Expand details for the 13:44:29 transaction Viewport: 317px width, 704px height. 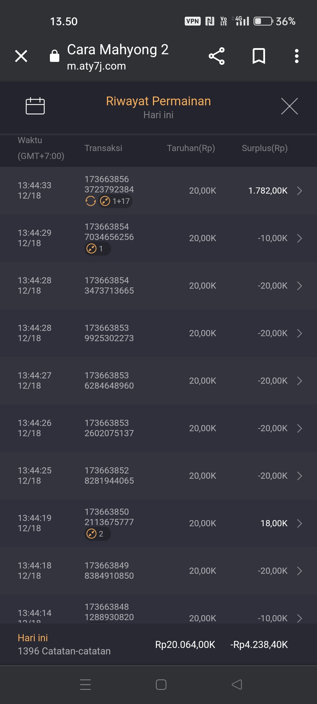pyautogui.click(x=299, y=238)
